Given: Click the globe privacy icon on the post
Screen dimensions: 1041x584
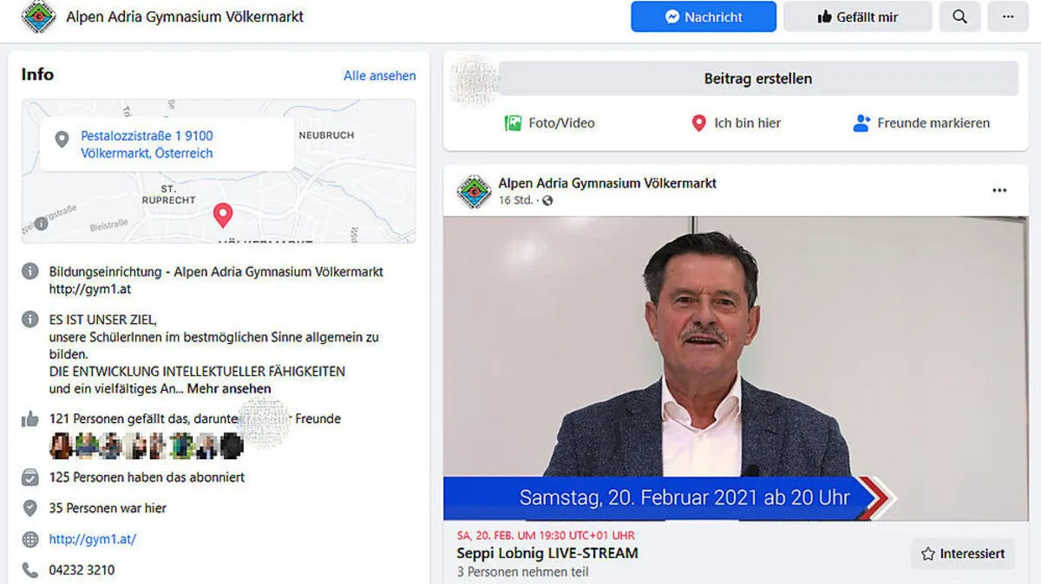Looking at the screenshot, I should click(547, 199).
